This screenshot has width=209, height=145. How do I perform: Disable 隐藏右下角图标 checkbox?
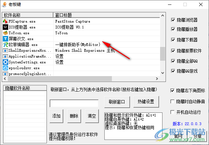pos(172,90)
